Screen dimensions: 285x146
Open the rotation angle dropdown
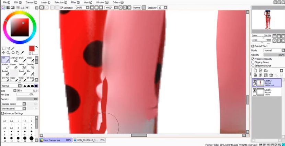pyautogui.click(x=116, y=8)
